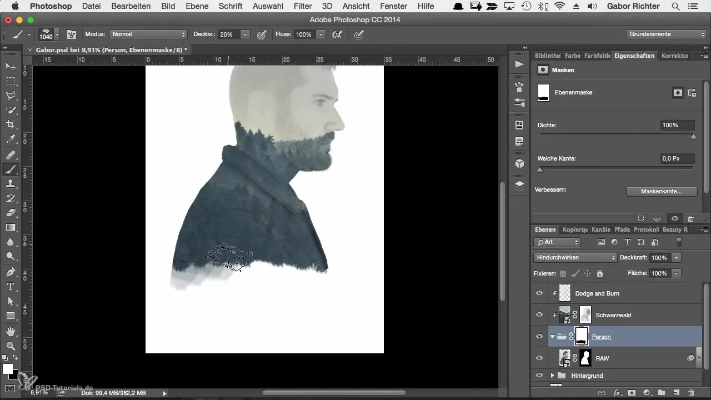Open the Filter menu
The height and width of the screenshot is (400, 711).
point(303,6)
